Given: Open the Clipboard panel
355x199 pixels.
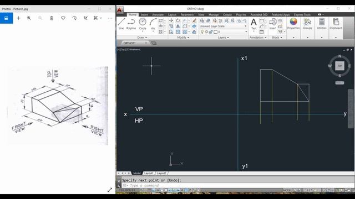Looking at the screenshot, I should 336,24.
